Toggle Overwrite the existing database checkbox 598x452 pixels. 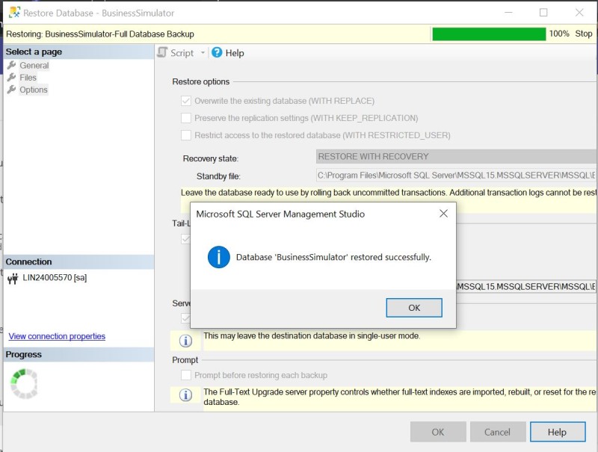point(186,101)
